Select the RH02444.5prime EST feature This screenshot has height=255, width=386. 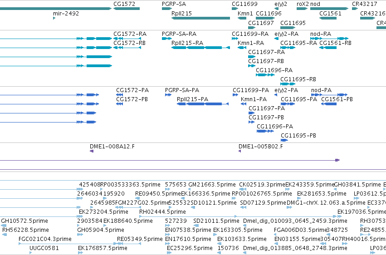238,216
